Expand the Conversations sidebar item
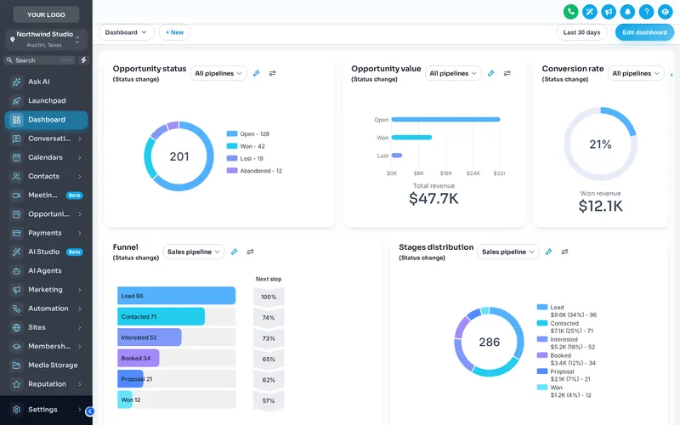The width and height of the screenshot is (680, 425). pyautogui.click(x=46, y=139)
